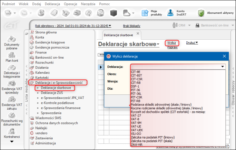Expand more shortcuts arrow below Kontrahenci
The image size is (236, 150).
point(12,141)
